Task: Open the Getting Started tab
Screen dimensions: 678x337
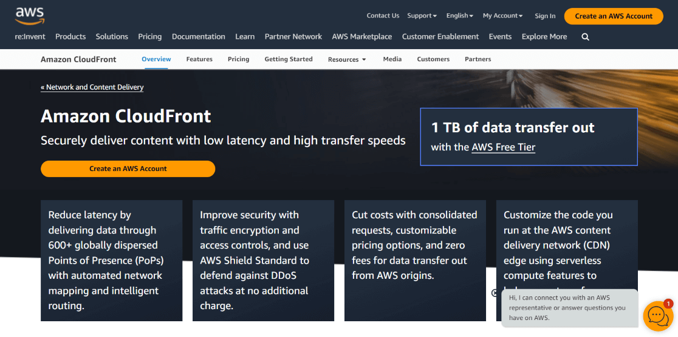Action: click(289, 59)
